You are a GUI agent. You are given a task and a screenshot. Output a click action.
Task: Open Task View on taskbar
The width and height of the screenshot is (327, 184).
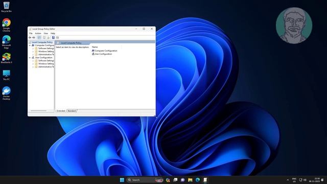(x=175, y=180)
